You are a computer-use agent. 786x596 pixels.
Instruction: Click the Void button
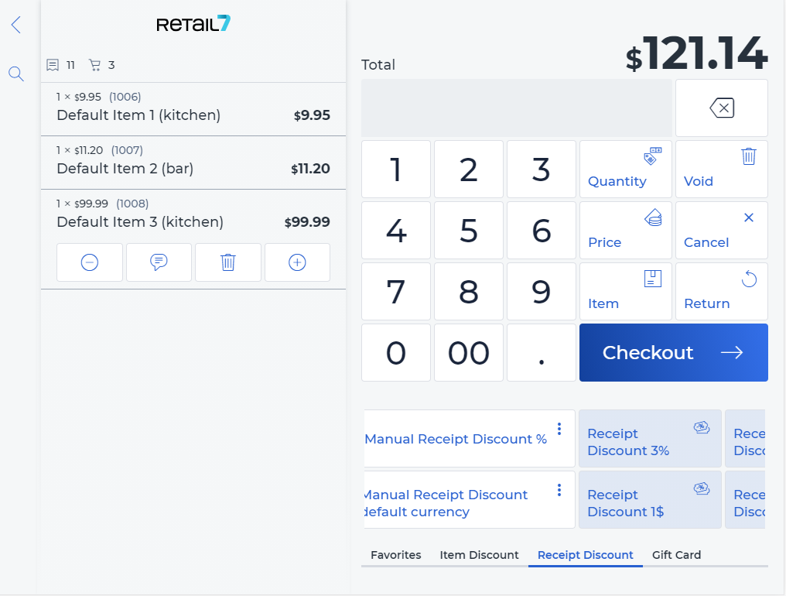point(721,169)
